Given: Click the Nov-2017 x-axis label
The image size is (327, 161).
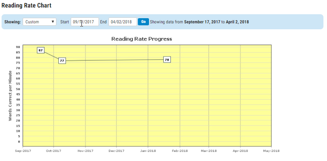Looking at the screenshot, I should [85, 151].
